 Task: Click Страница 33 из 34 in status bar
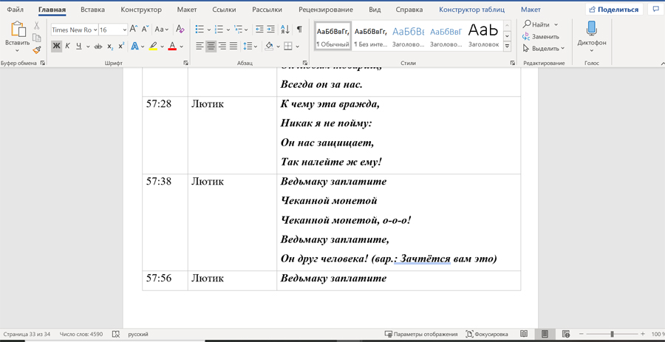tap(27, 334)
